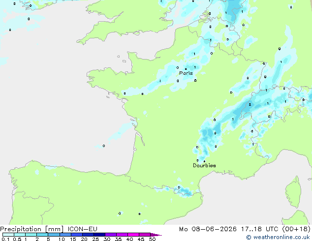Click the '(00+18)' forecast run text
312x241 pixels.
(x=296, y=229)
